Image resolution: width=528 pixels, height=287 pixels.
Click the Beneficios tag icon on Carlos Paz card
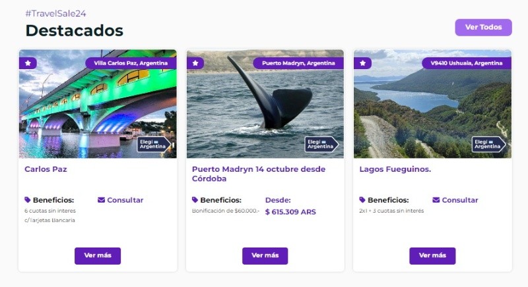point(28,199)
